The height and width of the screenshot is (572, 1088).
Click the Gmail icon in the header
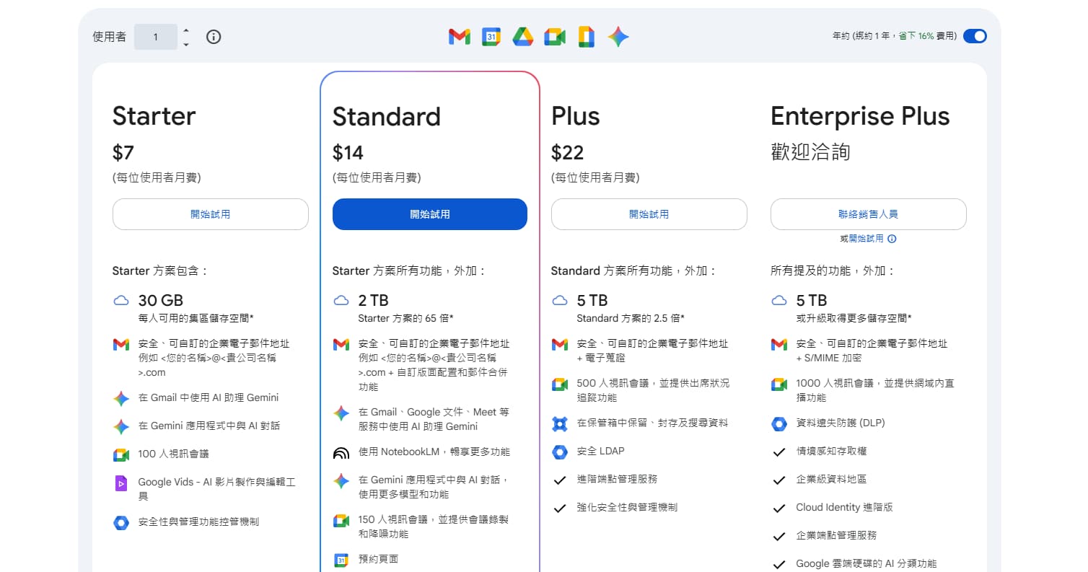[459, 36]
